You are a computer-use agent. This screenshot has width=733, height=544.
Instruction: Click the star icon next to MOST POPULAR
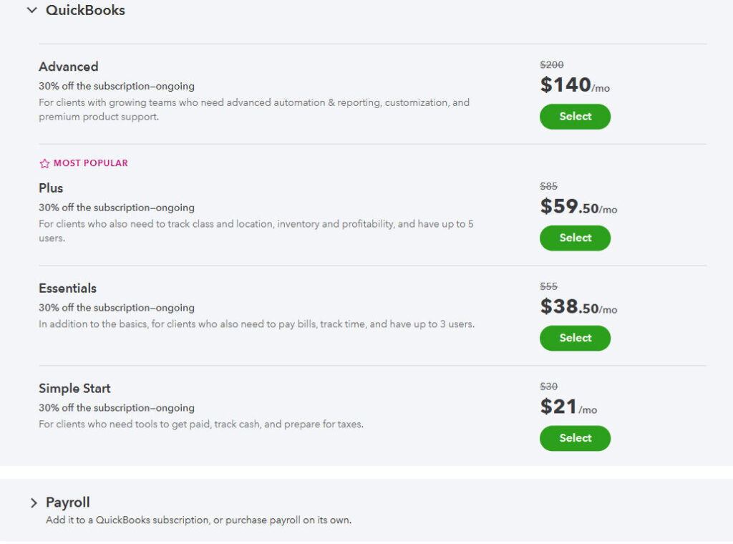44,163
